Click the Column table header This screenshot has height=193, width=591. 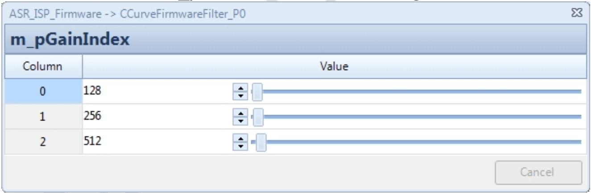tap(43, 67)
